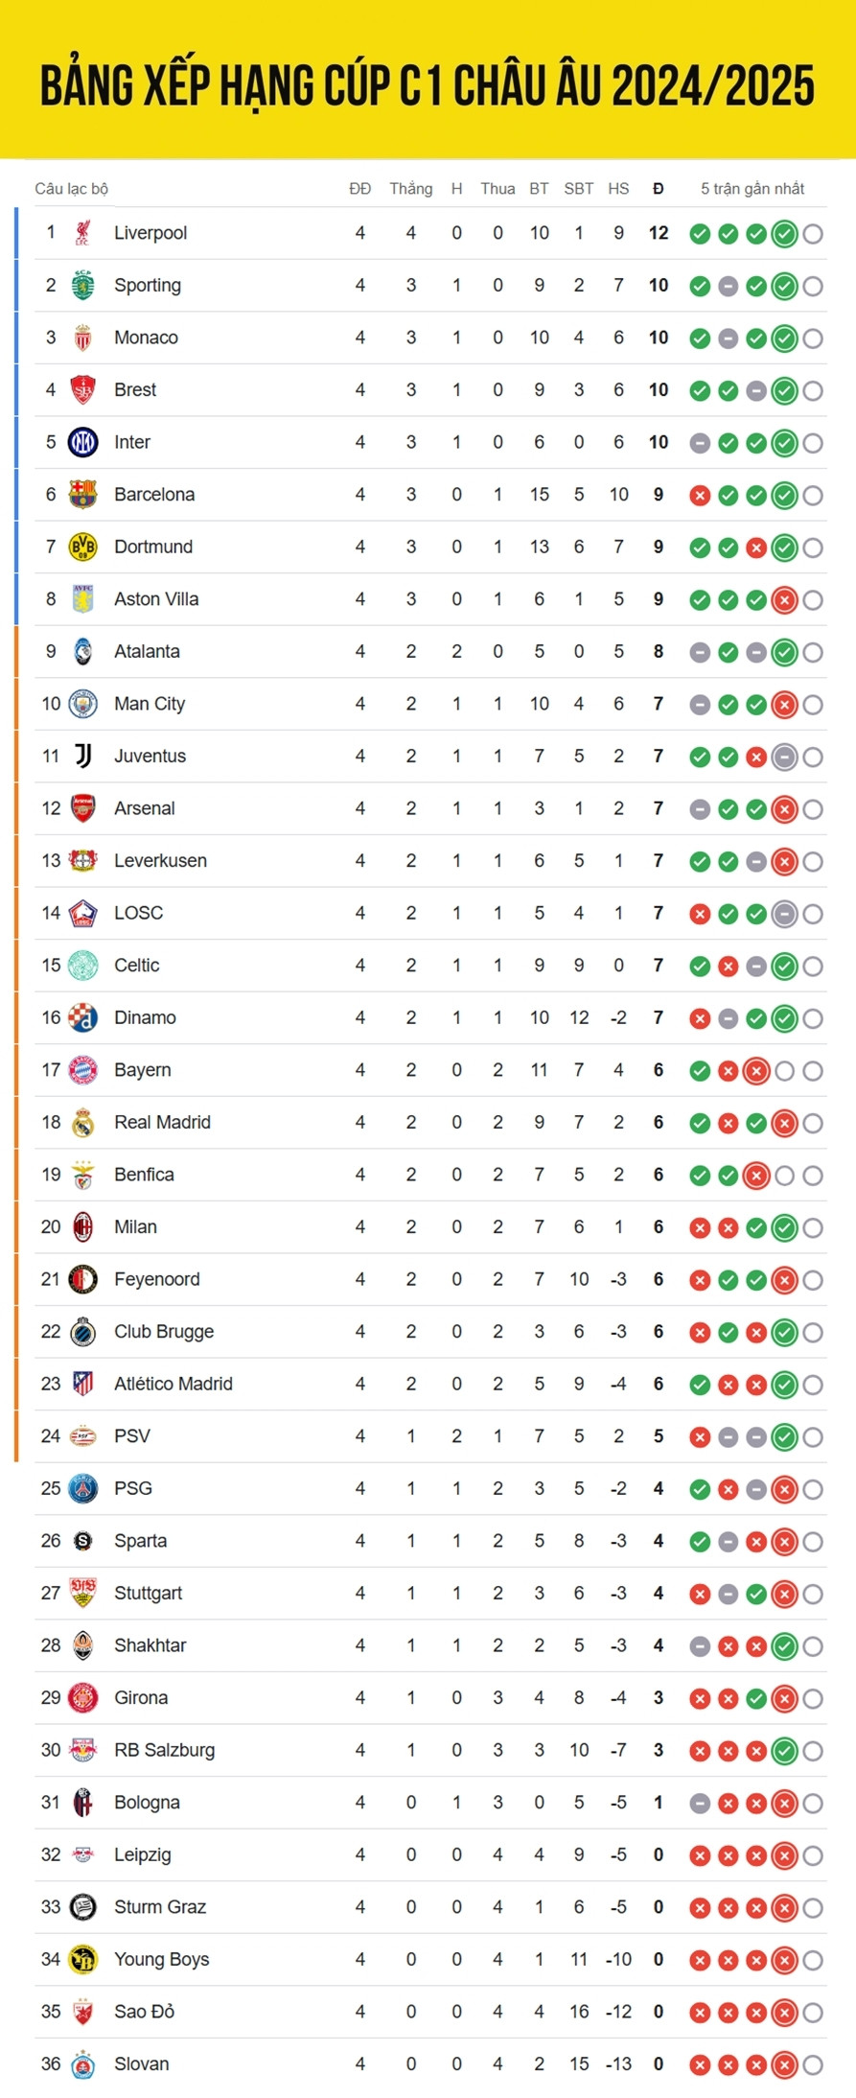
Task: Open the RB Salzburg team link
Action: coord(165,1750)
